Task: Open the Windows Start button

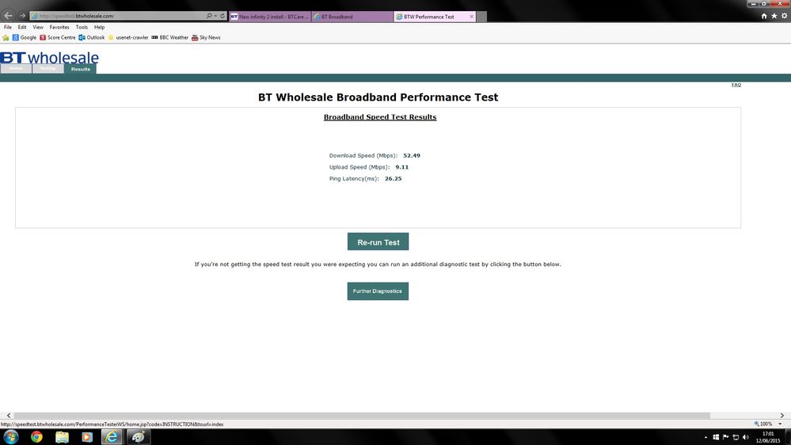Action: click(x=11, y=437)
